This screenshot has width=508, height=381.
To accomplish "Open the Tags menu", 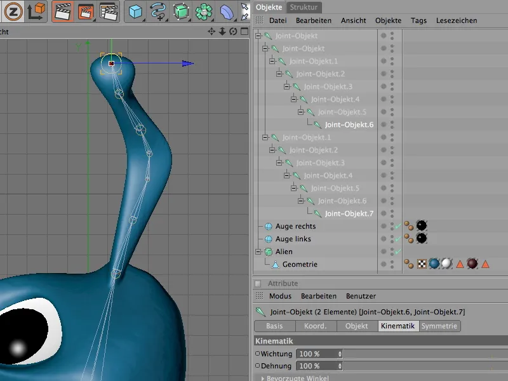I will click(x=418, y=20).
